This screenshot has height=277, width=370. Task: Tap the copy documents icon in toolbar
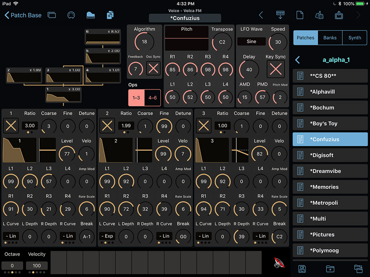tap(110, 15)
